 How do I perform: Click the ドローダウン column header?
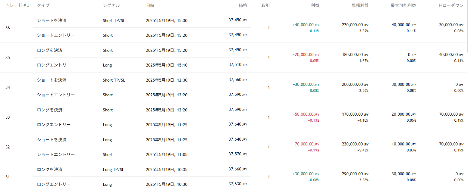tap(451, 5)
